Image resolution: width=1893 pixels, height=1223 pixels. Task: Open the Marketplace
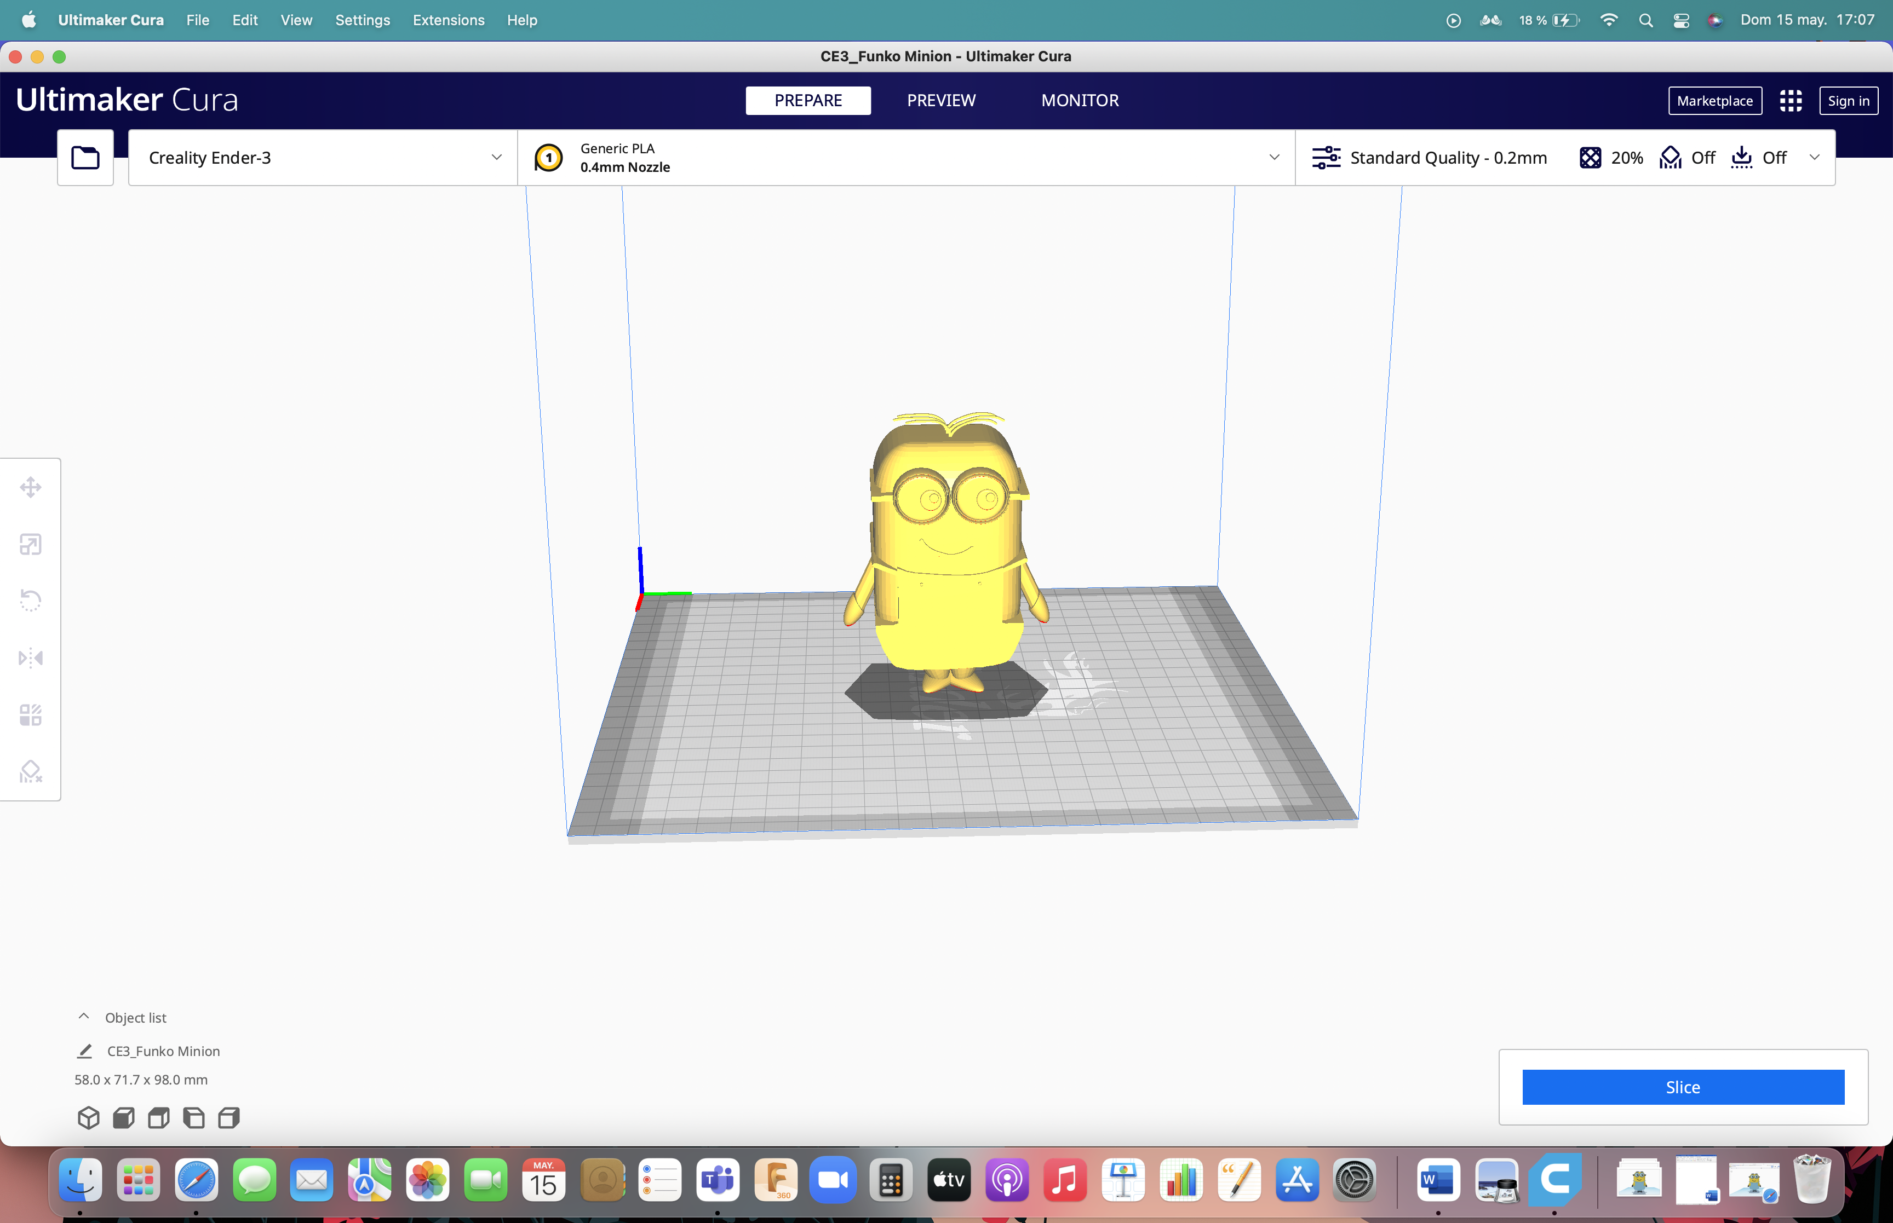click(1714, 101)
